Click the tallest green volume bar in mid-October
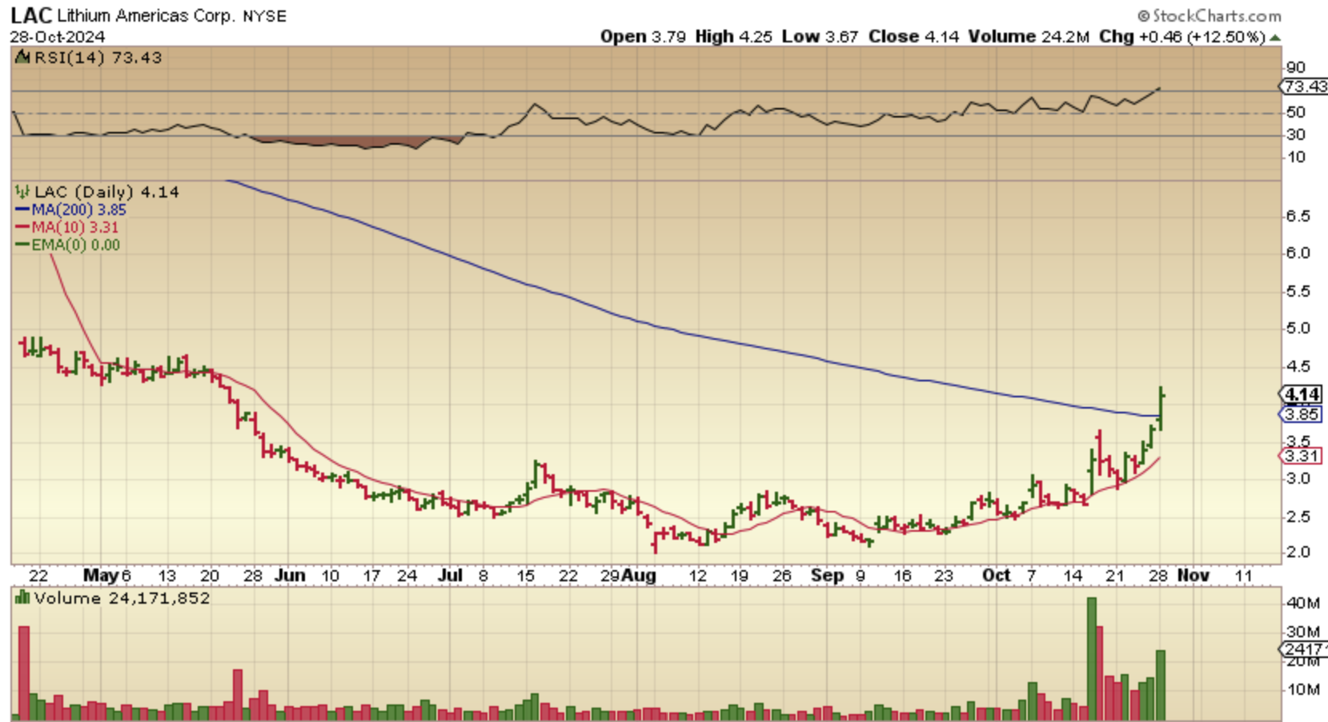Image resolution: width=1328 pixels, height=722 pixels. point(1091,659)
